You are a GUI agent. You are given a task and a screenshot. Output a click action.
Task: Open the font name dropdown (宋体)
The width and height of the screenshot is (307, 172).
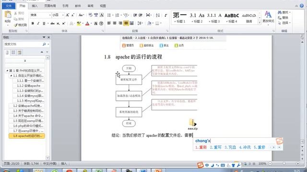tap(50, 15)
